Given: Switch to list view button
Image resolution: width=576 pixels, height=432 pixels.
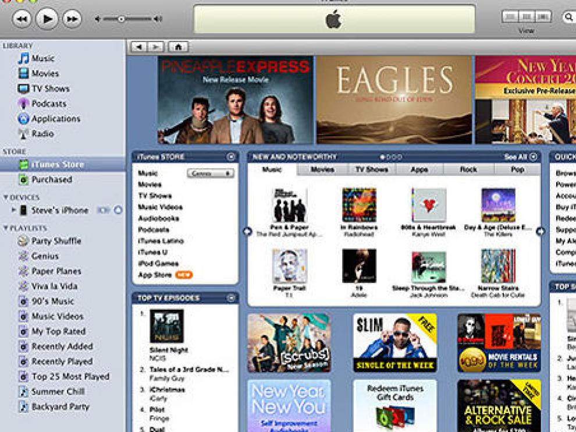Looking at the screenshot, I should click(510, 16).
